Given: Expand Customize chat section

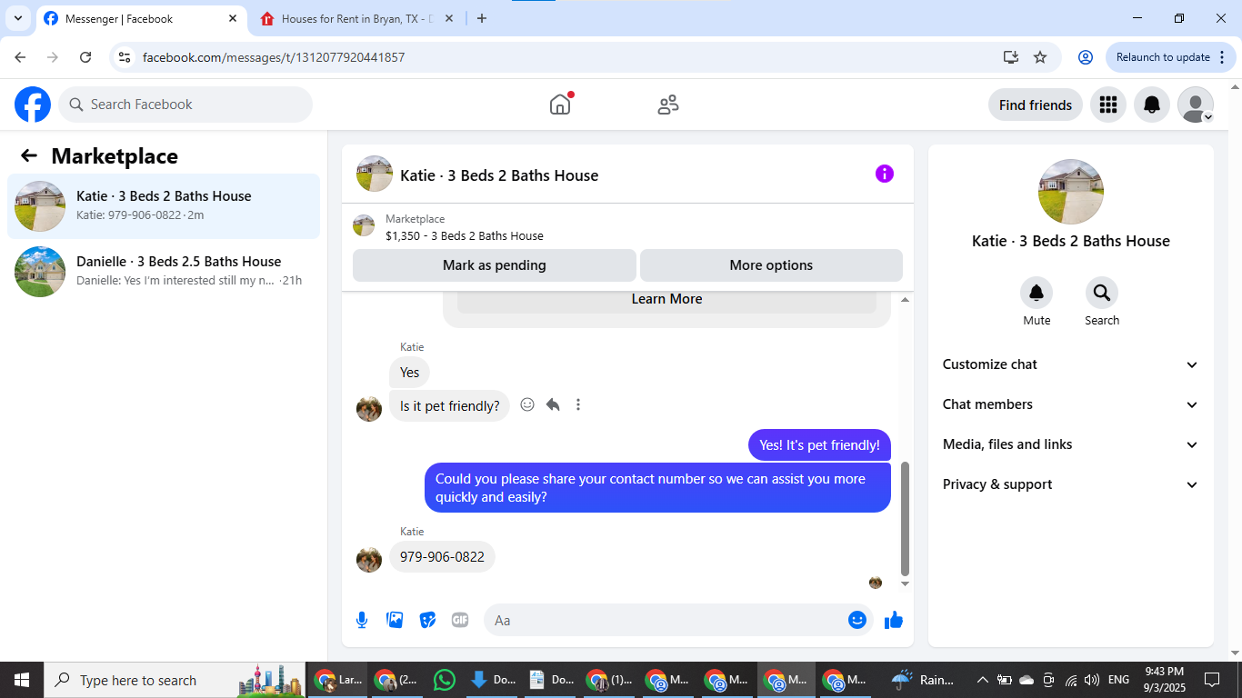Looking at the screenshot, I should pos(1071,364).
